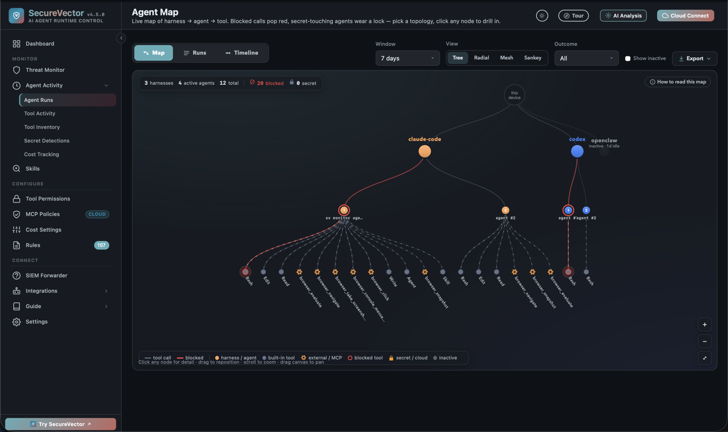Expand the Guide submenu

tap(106, 306)
